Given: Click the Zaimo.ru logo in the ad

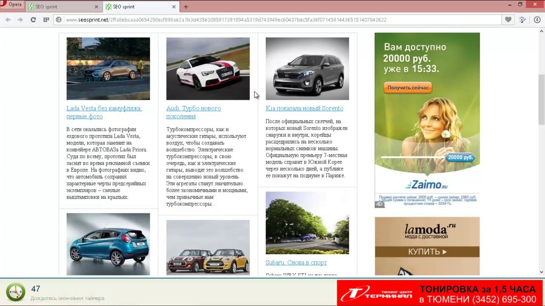Looking at the screenshot, I should click(x=426, y=185).
